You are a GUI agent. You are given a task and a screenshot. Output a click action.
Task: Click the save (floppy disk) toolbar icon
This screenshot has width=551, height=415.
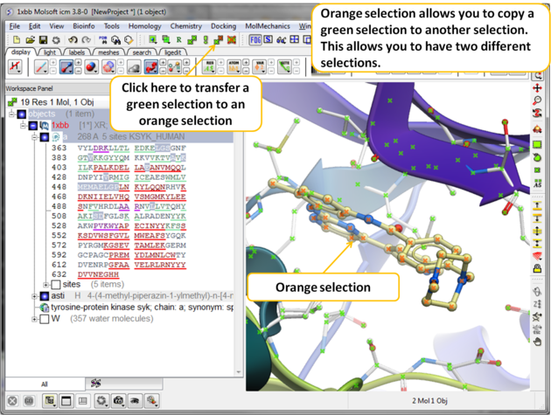click(x=43, y=40)
